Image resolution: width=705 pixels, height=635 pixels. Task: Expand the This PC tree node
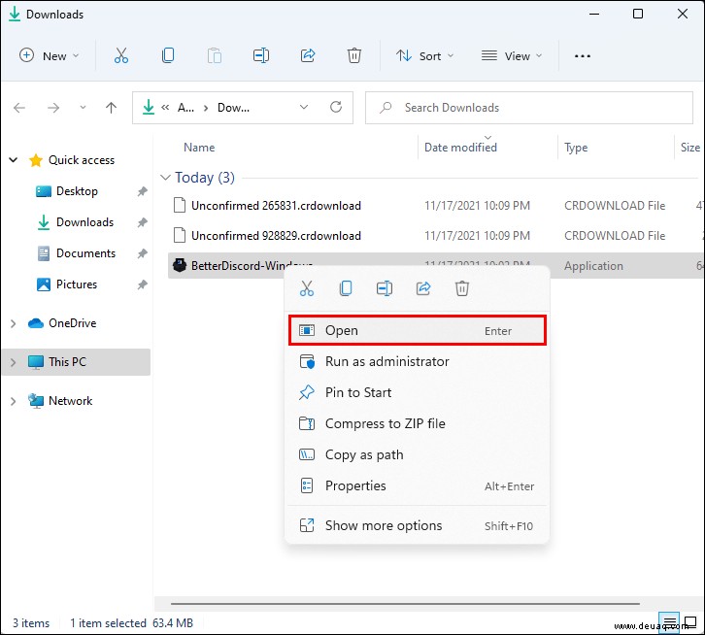pos(14,362)
